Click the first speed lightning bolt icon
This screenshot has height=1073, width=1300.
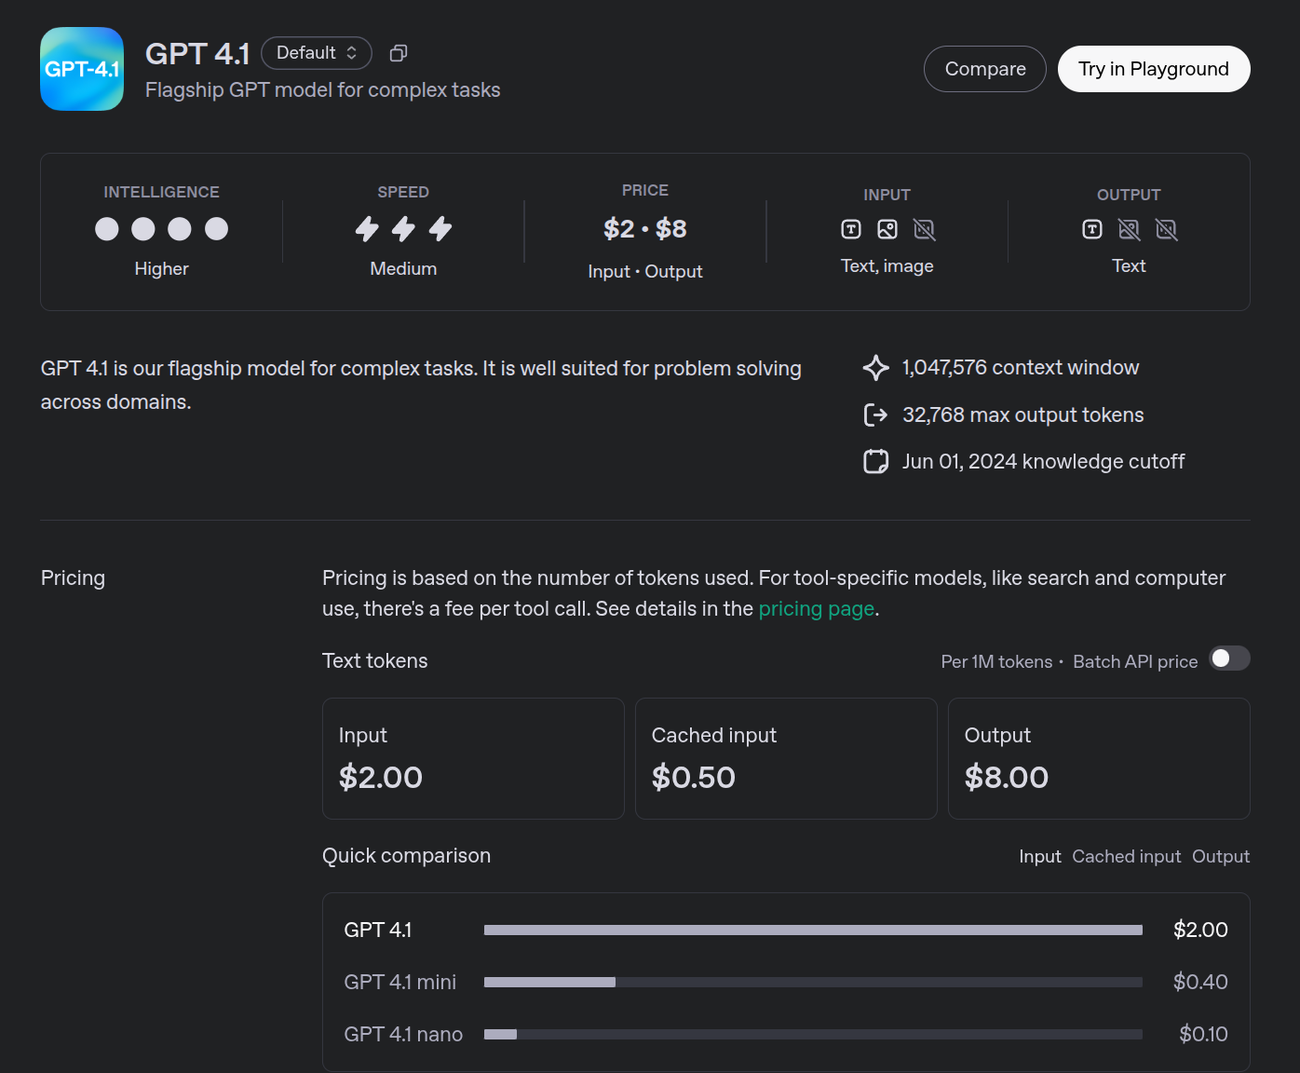coord(367,229)
